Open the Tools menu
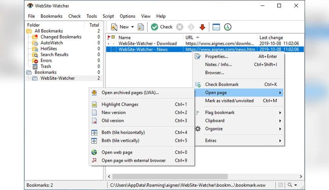 click(x=92, y=16)
